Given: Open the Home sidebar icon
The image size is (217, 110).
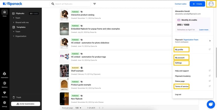Looking at the screenshot, I should 5,12.
